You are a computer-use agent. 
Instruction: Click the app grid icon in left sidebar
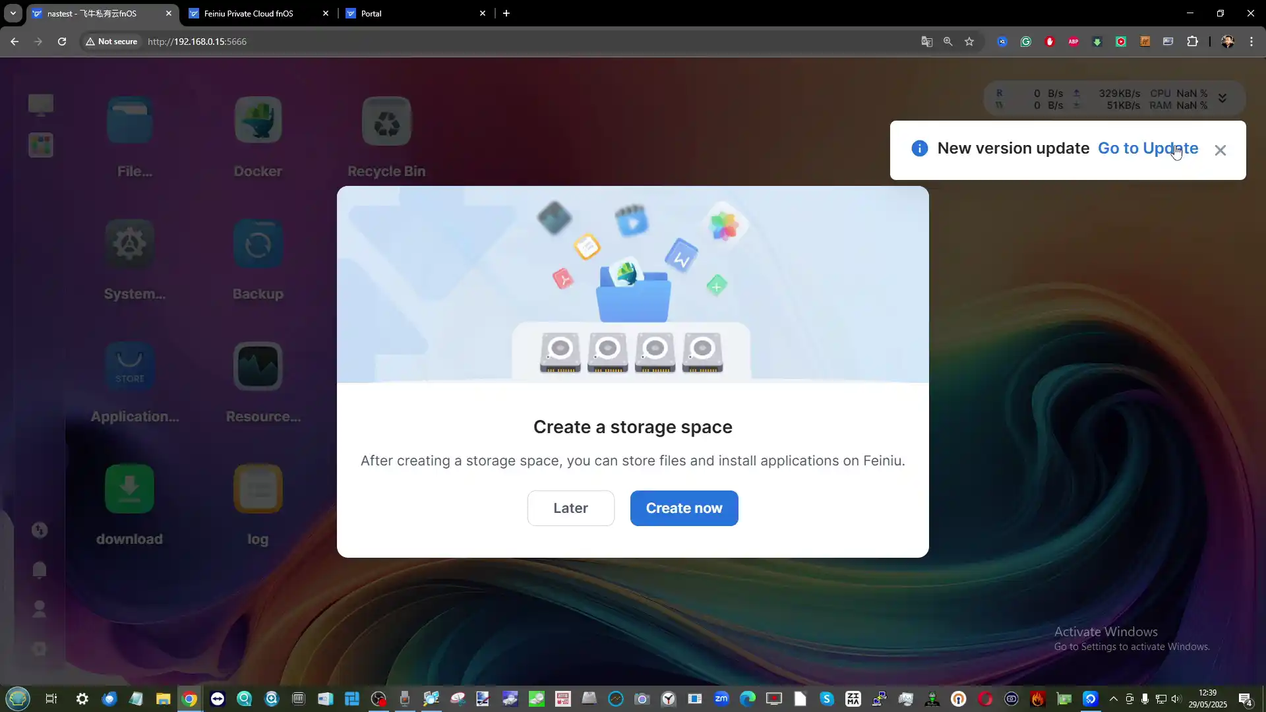click(x=41, y=145)
